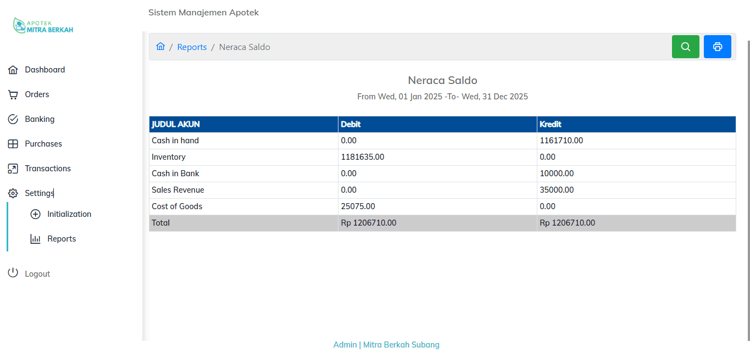Click the Transactions icon in sidebar
Screen dimensions: 750x353
click(x=13, y=169)
